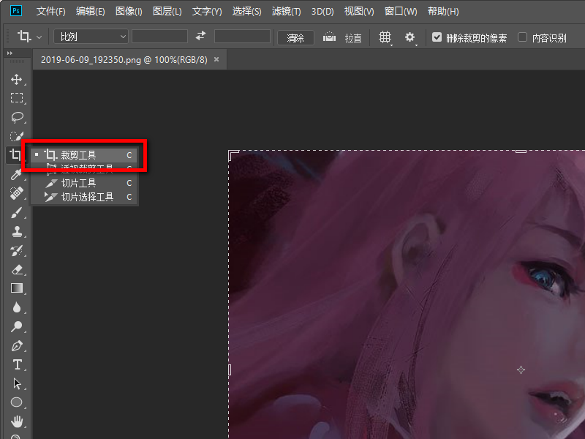Select the Hand tool
The height and width of the screenshot is (439, 585).
[x=16, y=421]
